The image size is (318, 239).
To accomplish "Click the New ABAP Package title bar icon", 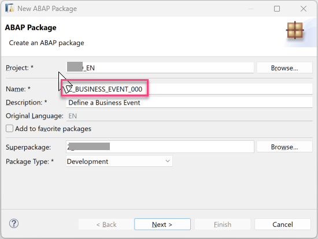I will click(9, 8).
